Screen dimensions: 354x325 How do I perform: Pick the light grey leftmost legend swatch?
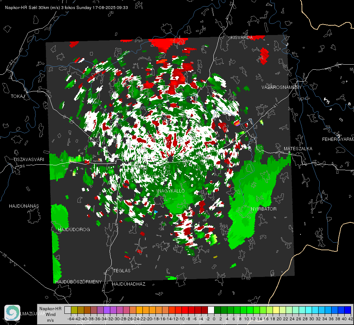[68, 310]
